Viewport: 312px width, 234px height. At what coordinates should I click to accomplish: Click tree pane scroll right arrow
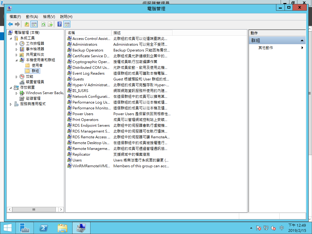click(x=61, y=209)
